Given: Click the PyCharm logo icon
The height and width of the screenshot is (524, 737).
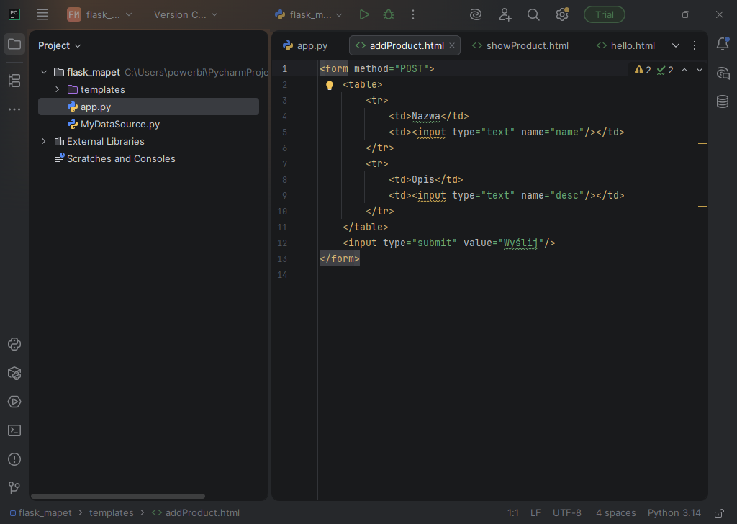Looking at the screenshot, I should click(x=14, y=14).
